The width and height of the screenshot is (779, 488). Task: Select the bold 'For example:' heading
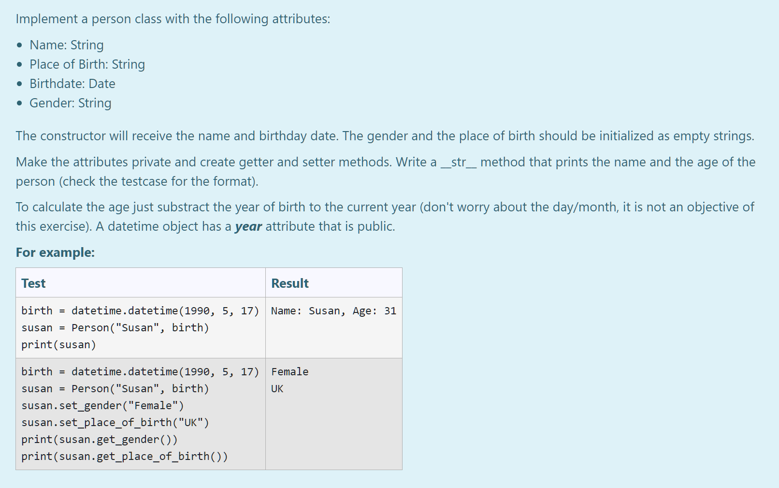pos(55,252)
